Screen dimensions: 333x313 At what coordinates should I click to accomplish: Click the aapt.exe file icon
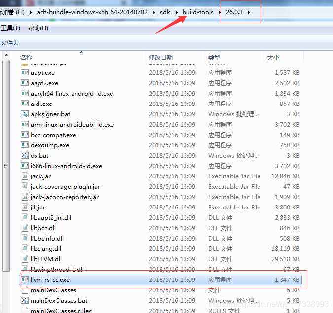pos(25,72)
